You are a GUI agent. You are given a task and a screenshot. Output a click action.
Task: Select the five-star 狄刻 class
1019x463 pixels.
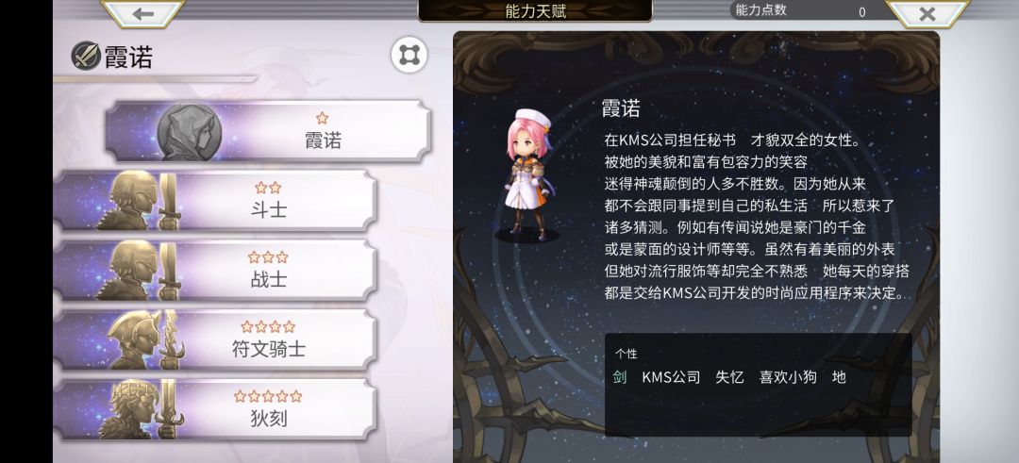point(215,409)
